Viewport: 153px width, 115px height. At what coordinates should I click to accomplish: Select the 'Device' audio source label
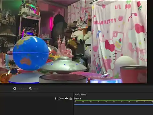tap(77, 98)
